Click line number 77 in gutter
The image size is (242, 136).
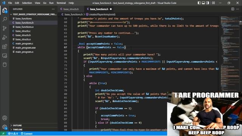(65, 83)
